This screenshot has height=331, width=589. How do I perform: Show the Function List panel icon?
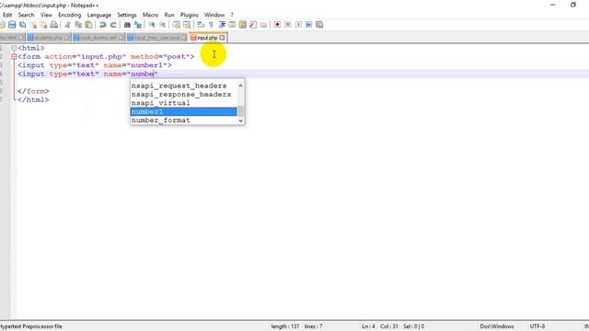pyautogui.click(x=253, y=25)
